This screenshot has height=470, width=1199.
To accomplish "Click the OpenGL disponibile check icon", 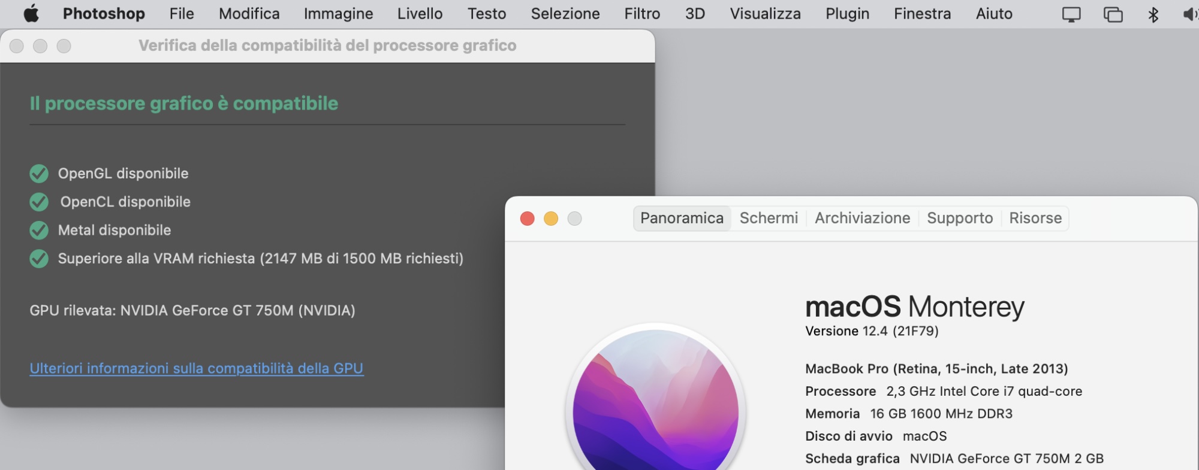I will pos(39,174).
